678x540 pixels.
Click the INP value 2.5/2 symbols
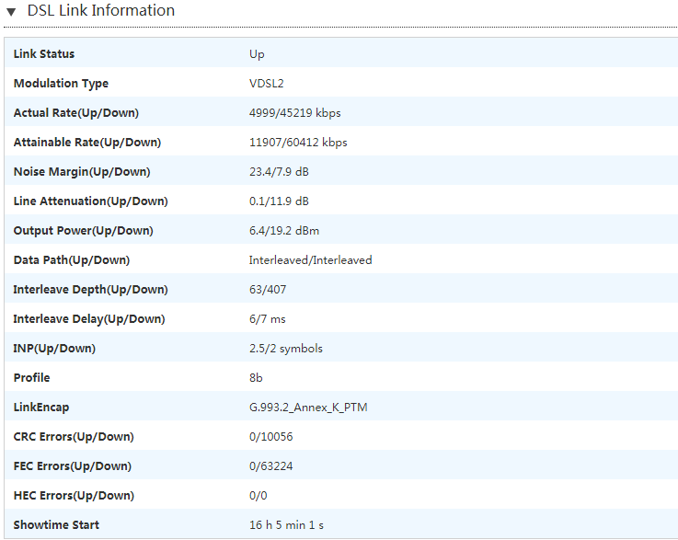click(285, 349)
